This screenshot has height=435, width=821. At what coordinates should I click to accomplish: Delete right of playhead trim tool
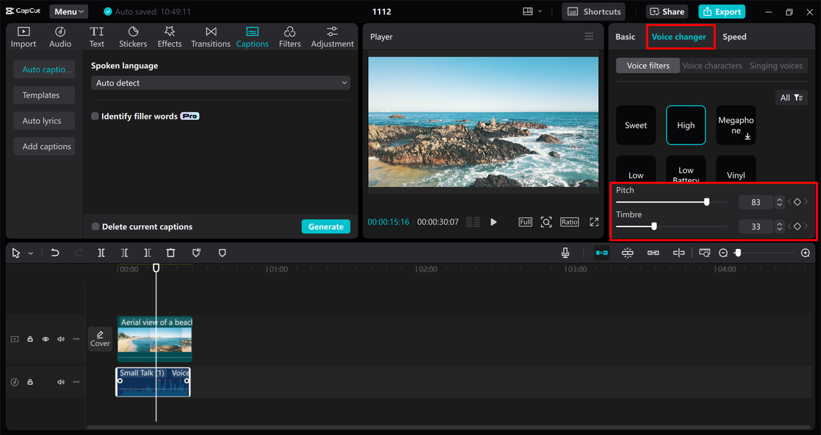coord(148,253)
